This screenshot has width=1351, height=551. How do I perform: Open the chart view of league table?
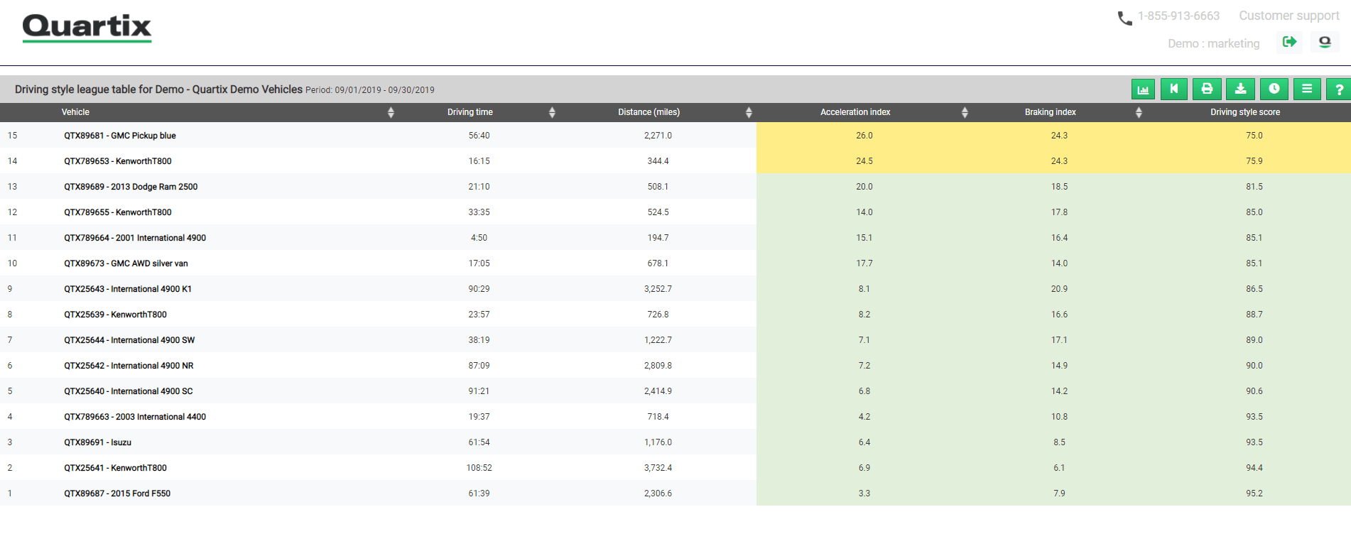pyautogui.click(x=1143, y=89)
